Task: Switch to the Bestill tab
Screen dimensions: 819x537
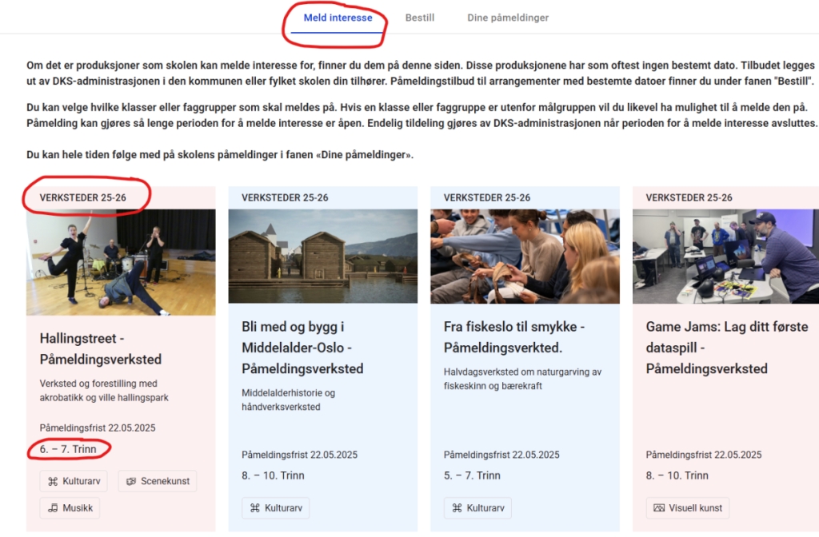Action: point(420,18)
